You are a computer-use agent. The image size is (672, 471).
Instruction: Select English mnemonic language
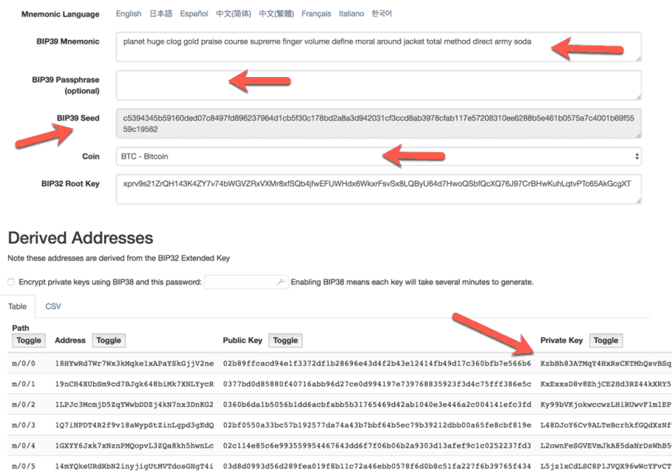point(129,14)
